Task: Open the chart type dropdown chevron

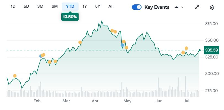Action: pos(182,7)
